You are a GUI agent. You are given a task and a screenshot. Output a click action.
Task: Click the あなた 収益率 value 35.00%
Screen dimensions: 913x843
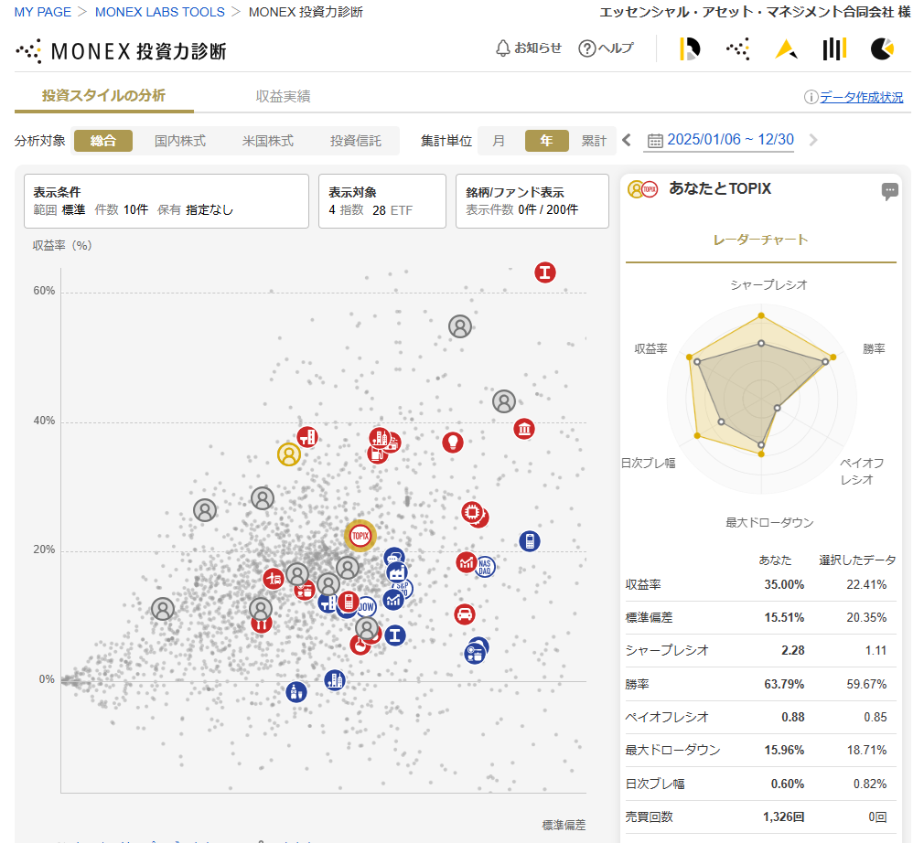click(x=784, y=584)
